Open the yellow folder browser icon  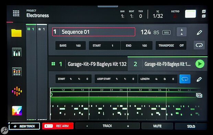(x=16, y=33)
